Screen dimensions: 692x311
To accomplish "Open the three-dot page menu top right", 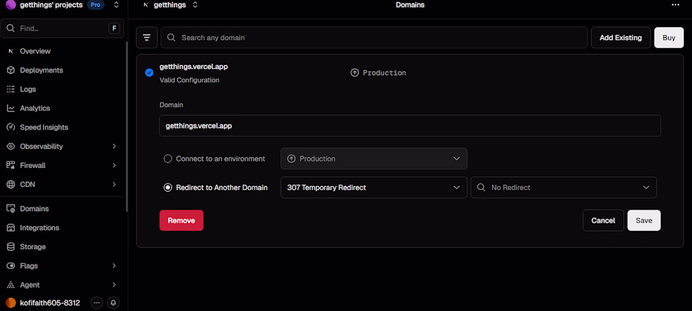I will [x=676, y=5].
